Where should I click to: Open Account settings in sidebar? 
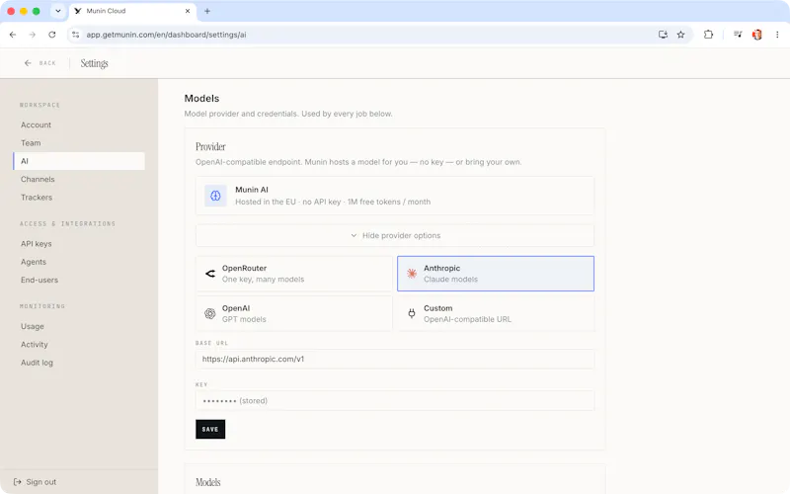click(x=36, y=125)
